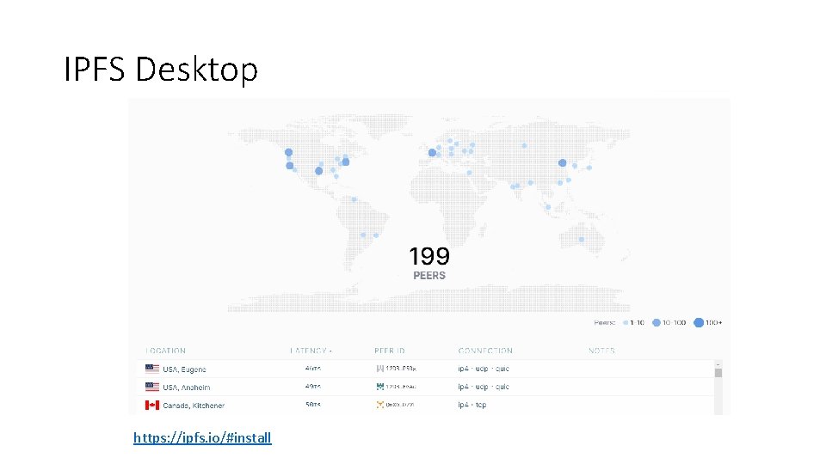
Task: Click the 'IPFS Desktop' slide title
Action: coord(161,69)
